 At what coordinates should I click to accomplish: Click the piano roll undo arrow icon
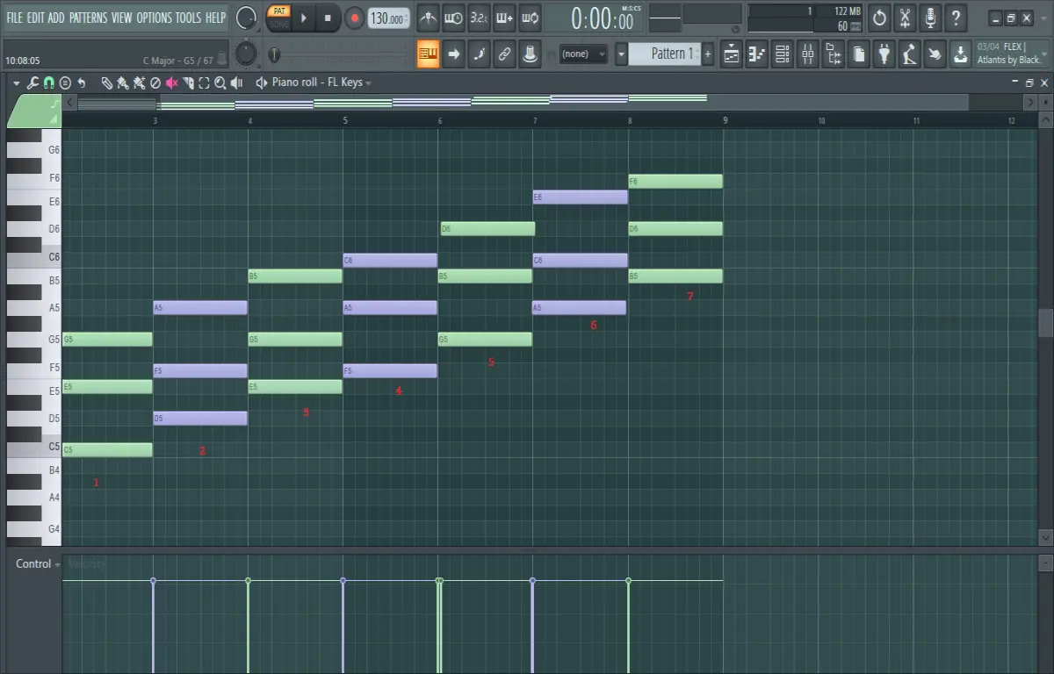pos(81,82)
